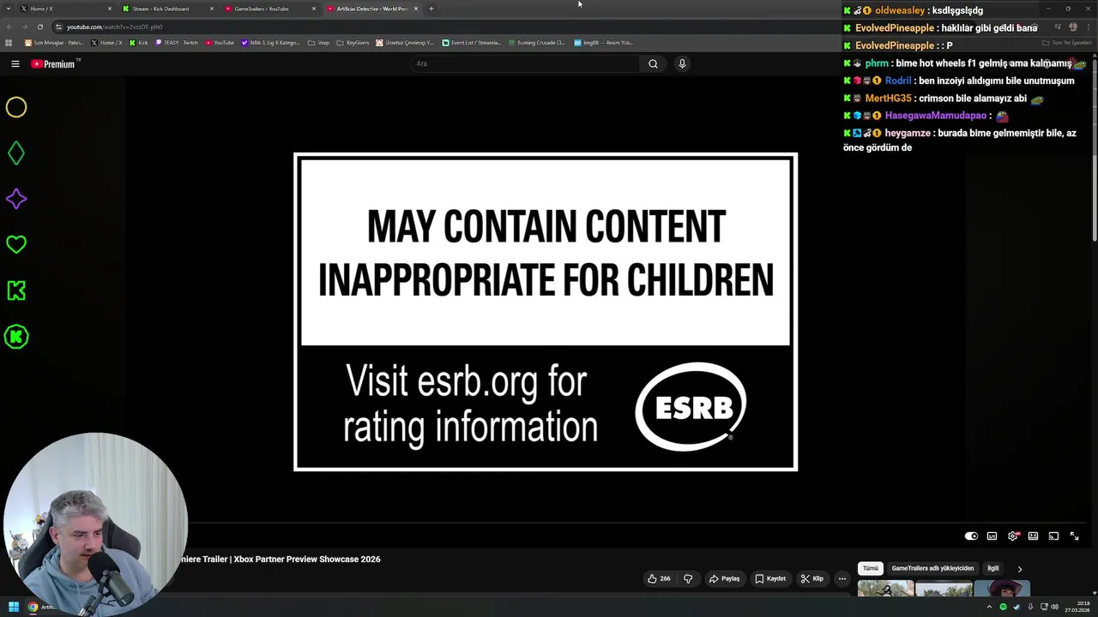Open the Burning Crusade Classic bookmark
1098x617 pixels.
point(536,42)
